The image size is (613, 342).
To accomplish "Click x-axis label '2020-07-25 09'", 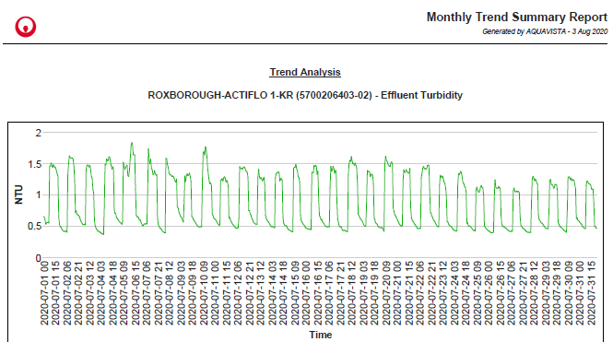I will pos(477,293).
